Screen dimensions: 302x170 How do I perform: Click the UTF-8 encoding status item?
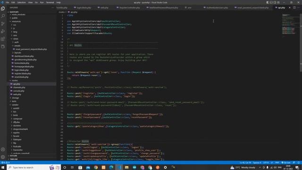[266, 162]
